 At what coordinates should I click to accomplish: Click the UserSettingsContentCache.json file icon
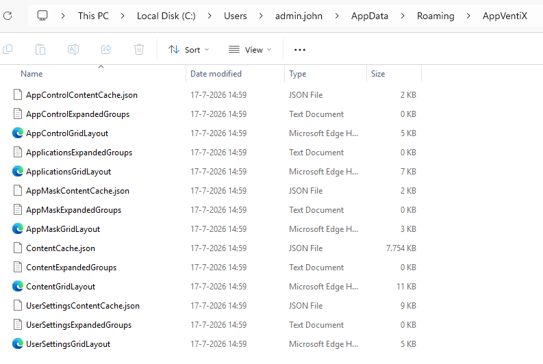click(x=18, y=305)
